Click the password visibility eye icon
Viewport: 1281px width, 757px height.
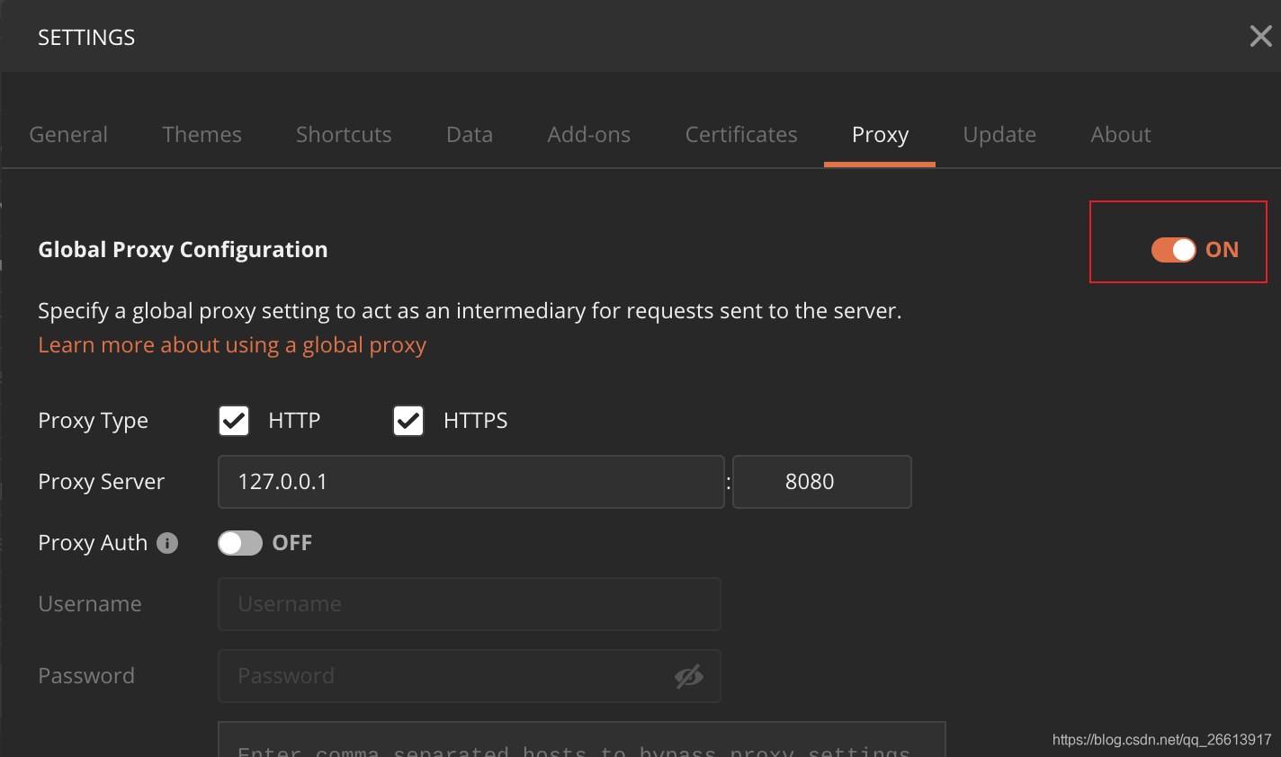pyautogui.click(x=689, y=676)
